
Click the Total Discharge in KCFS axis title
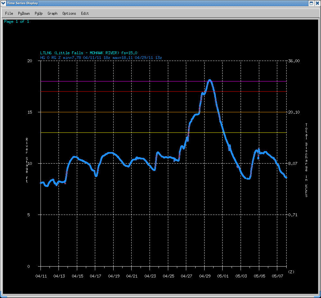[306, 160]
